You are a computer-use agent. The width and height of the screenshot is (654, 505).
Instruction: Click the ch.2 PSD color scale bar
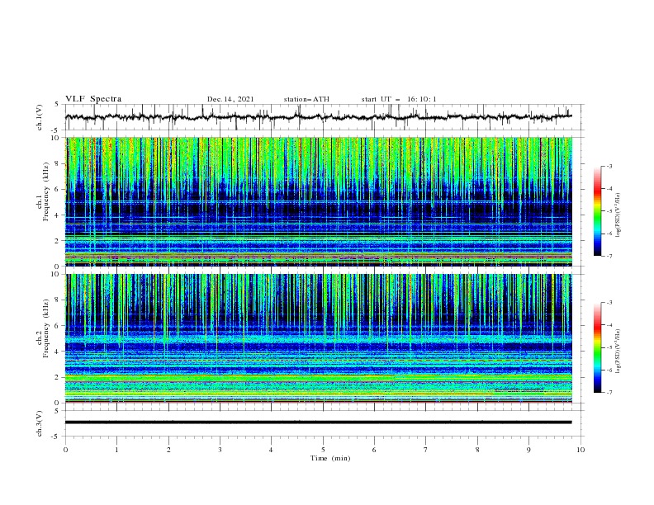[598, 347]
